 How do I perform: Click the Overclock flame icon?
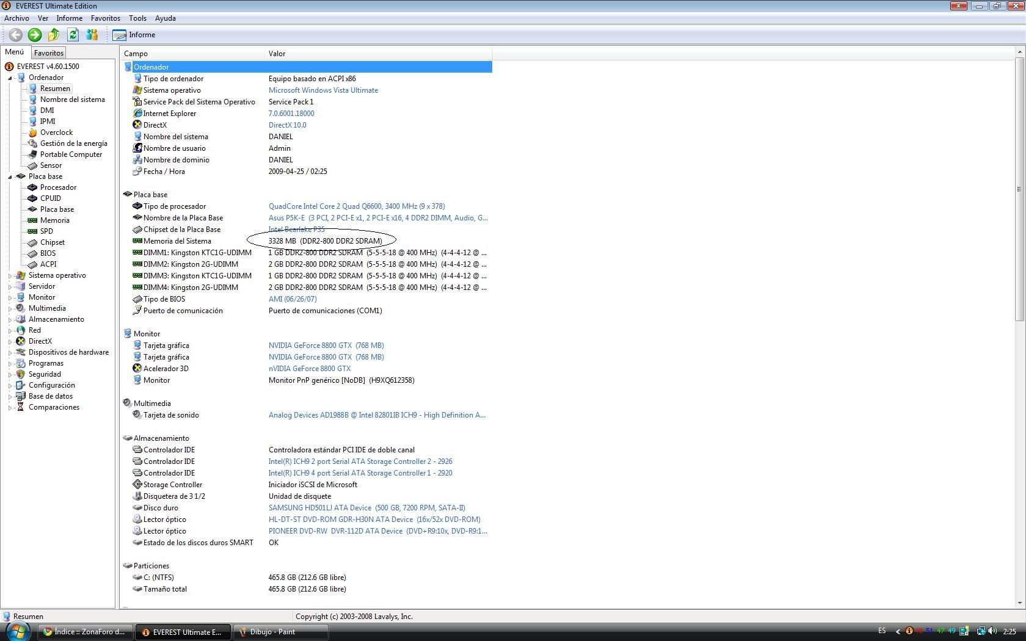click(33, 132)
